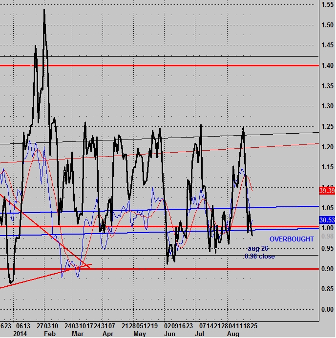Image resolution: width=336 pixels, height=338 pixels.
Task: Click the black line's highest peak in late January
Action: pos(44,10)
